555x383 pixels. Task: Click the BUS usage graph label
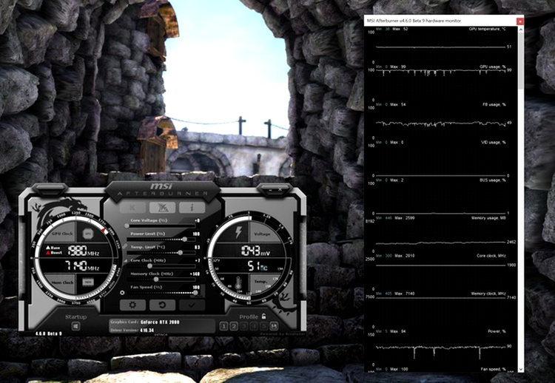pyautogui.click(x=493, y=180)
